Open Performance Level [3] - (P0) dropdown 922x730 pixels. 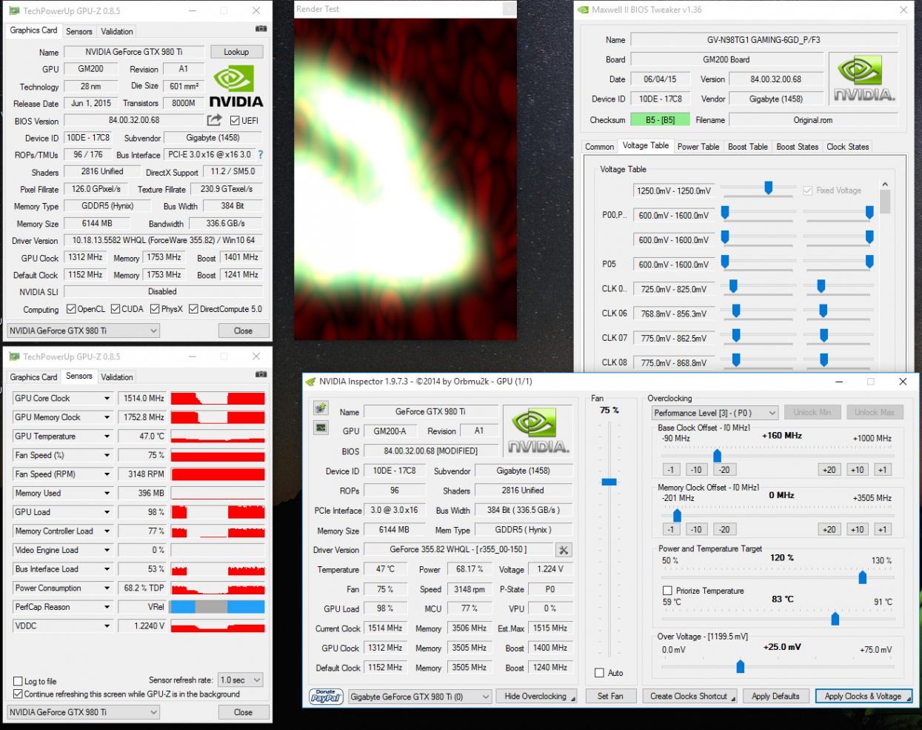[715, 413]
